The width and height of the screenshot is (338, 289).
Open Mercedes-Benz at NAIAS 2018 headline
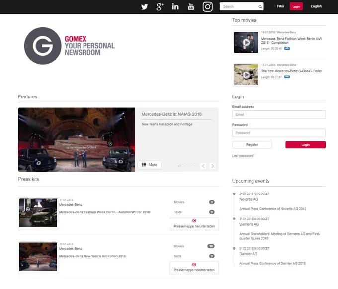[171, 114]
